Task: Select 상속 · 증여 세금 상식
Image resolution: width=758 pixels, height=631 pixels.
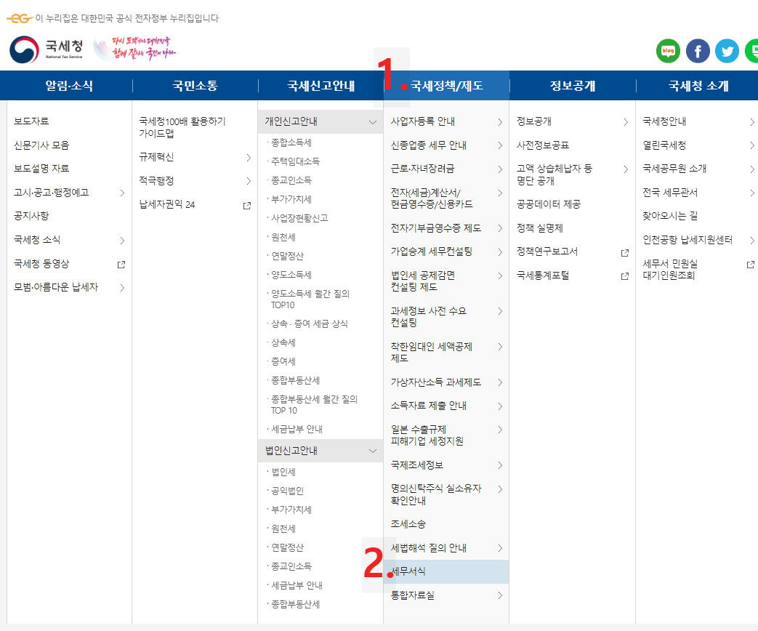Action: coord(310,323)
